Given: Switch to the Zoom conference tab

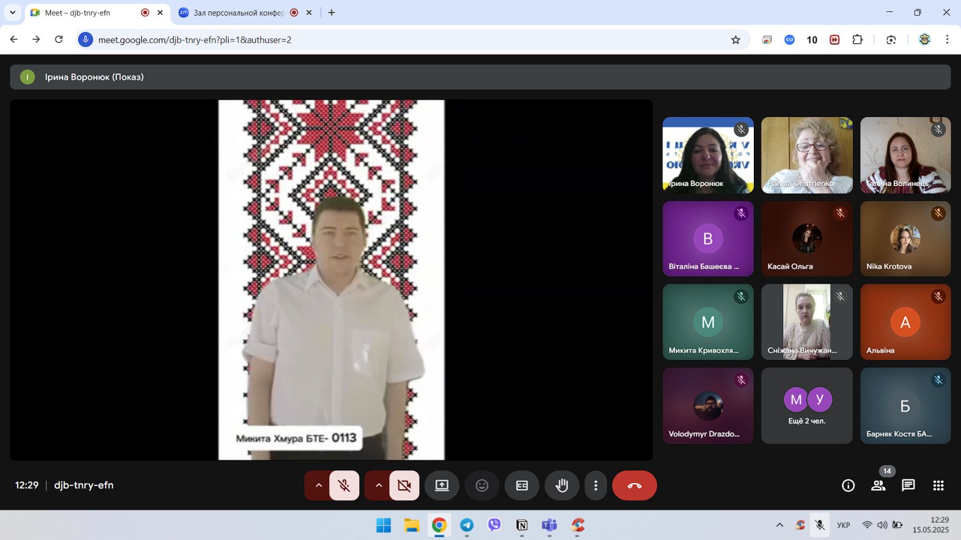Looking at the screenshot, I should point(238,13).
